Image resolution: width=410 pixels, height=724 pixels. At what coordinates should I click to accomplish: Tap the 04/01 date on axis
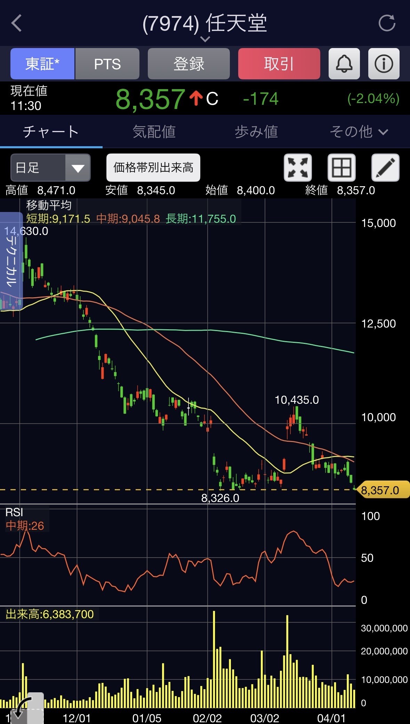[x=331, y=718]
